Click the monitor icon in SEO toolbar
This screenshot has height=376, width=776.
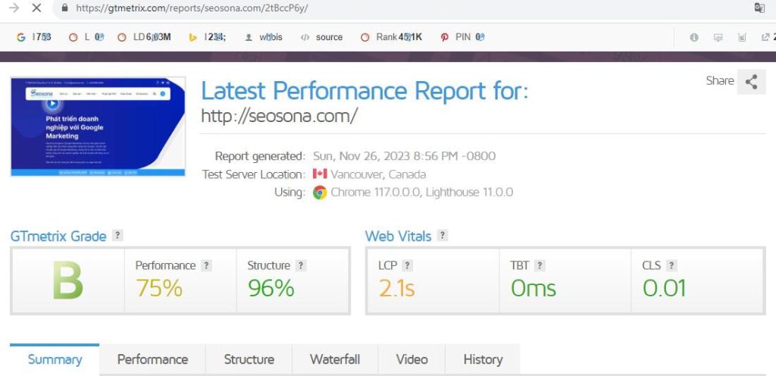(x=718, y=37)
